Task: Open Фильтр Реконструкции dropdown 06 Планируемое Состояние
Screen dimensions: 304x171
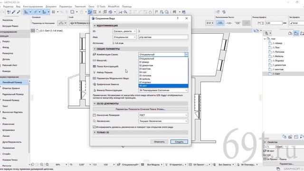Action: 163,90
